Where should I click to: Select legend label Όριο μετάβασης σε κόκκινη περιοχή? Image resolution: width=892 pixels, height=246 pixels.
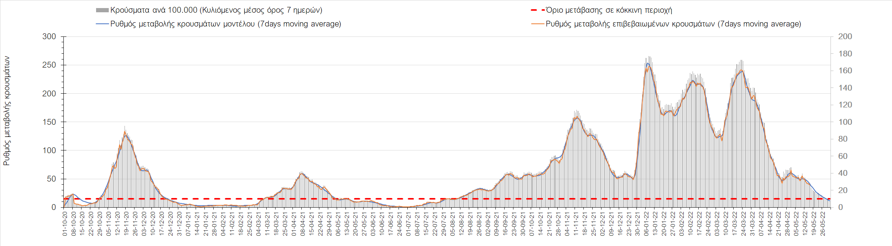point(609,10)
